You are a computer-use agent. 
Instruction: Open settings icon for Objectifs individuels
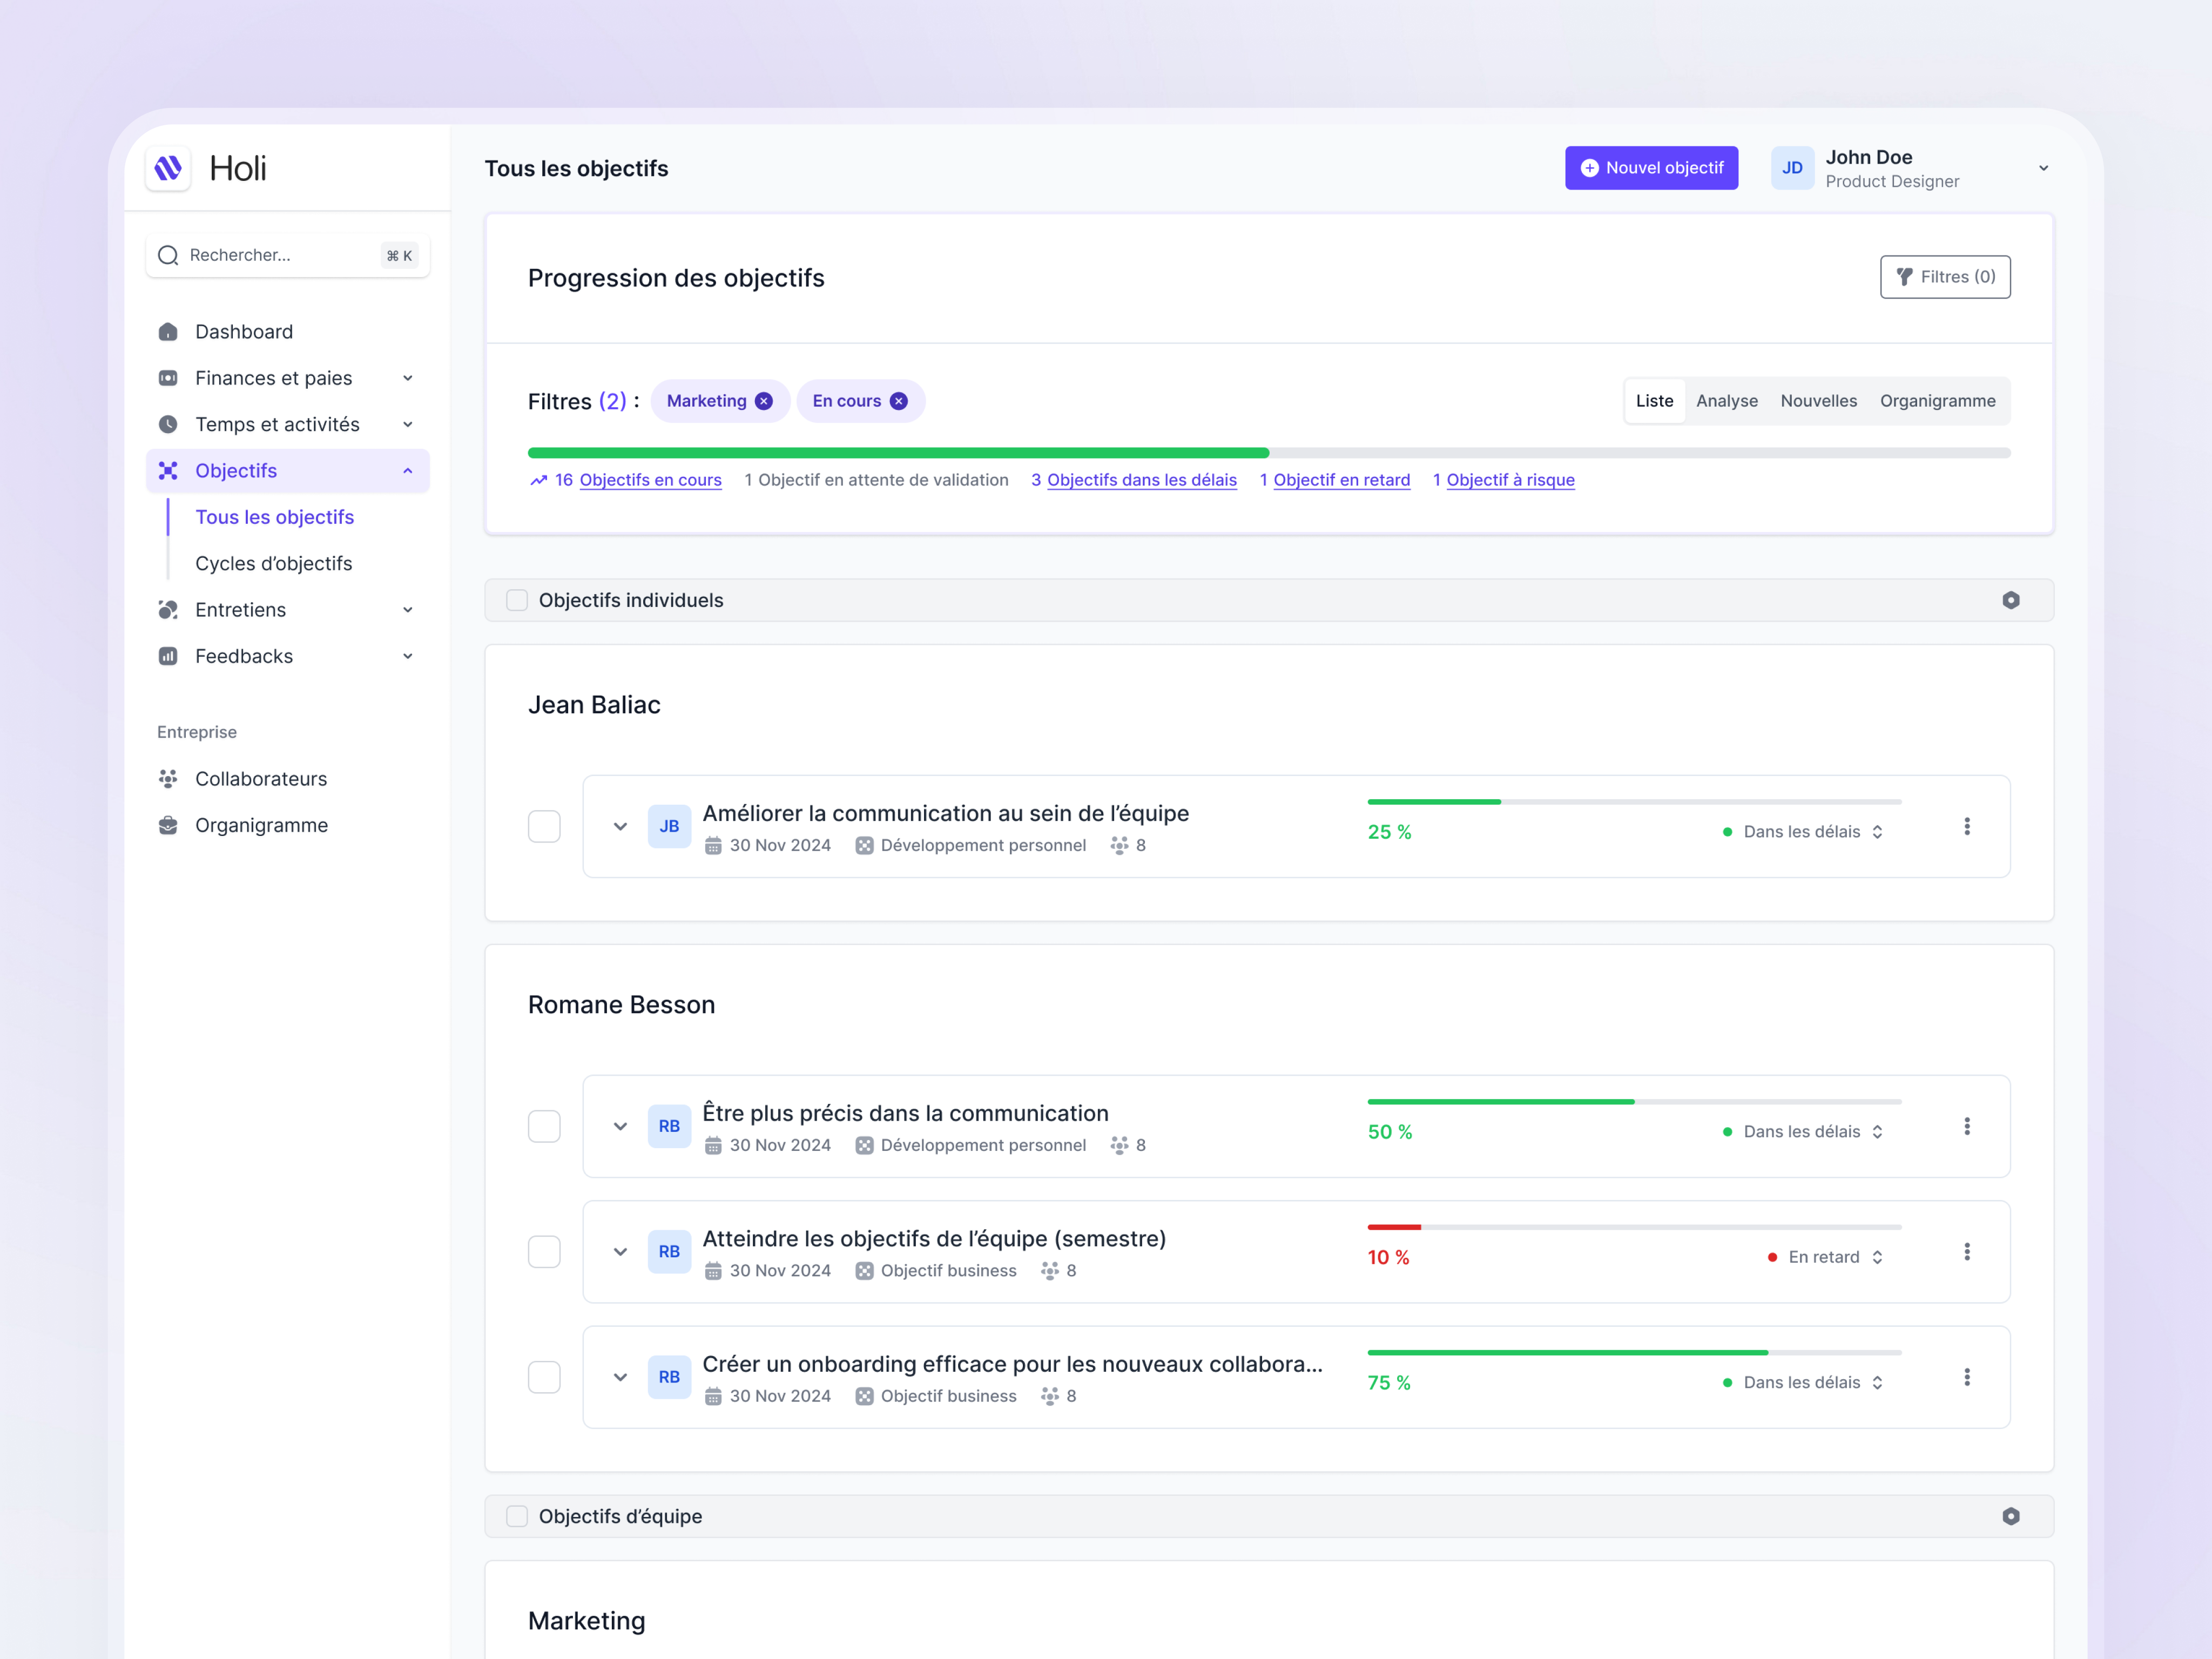pos(2011,600)
